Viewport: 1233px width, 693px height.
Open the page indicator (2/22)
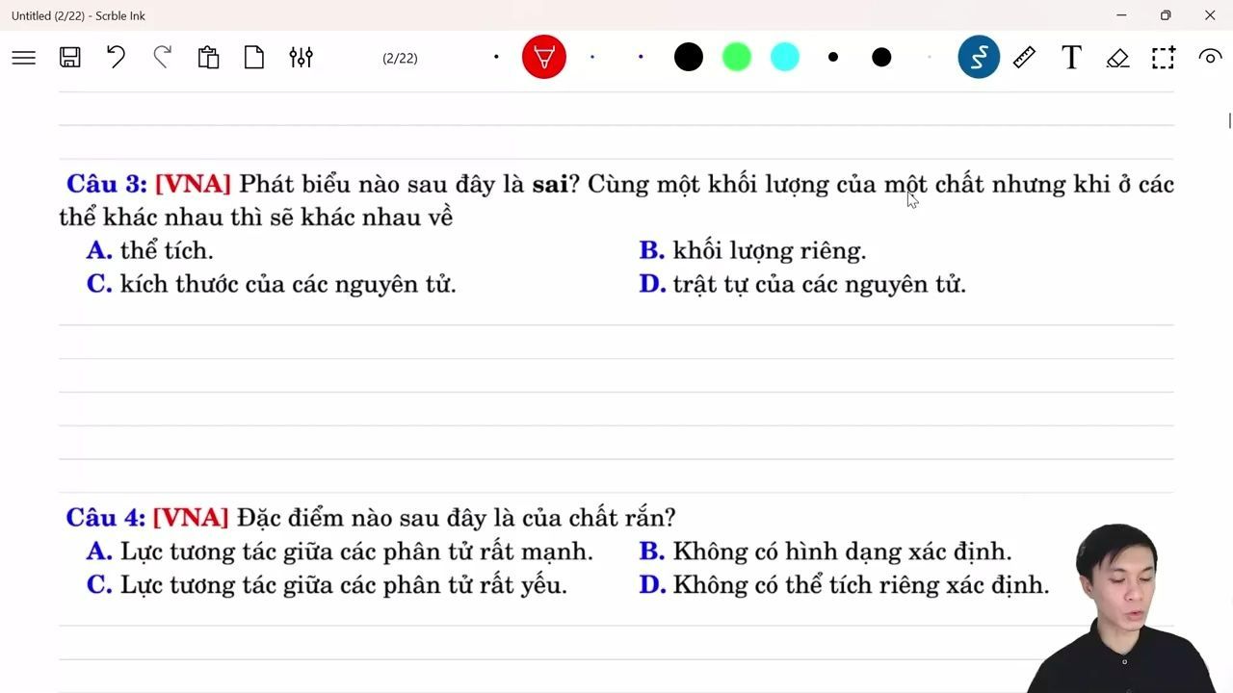click(400, 58)
